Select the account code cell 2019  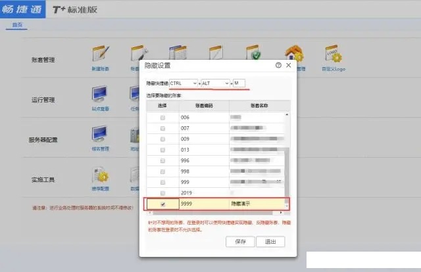point(204,193)
